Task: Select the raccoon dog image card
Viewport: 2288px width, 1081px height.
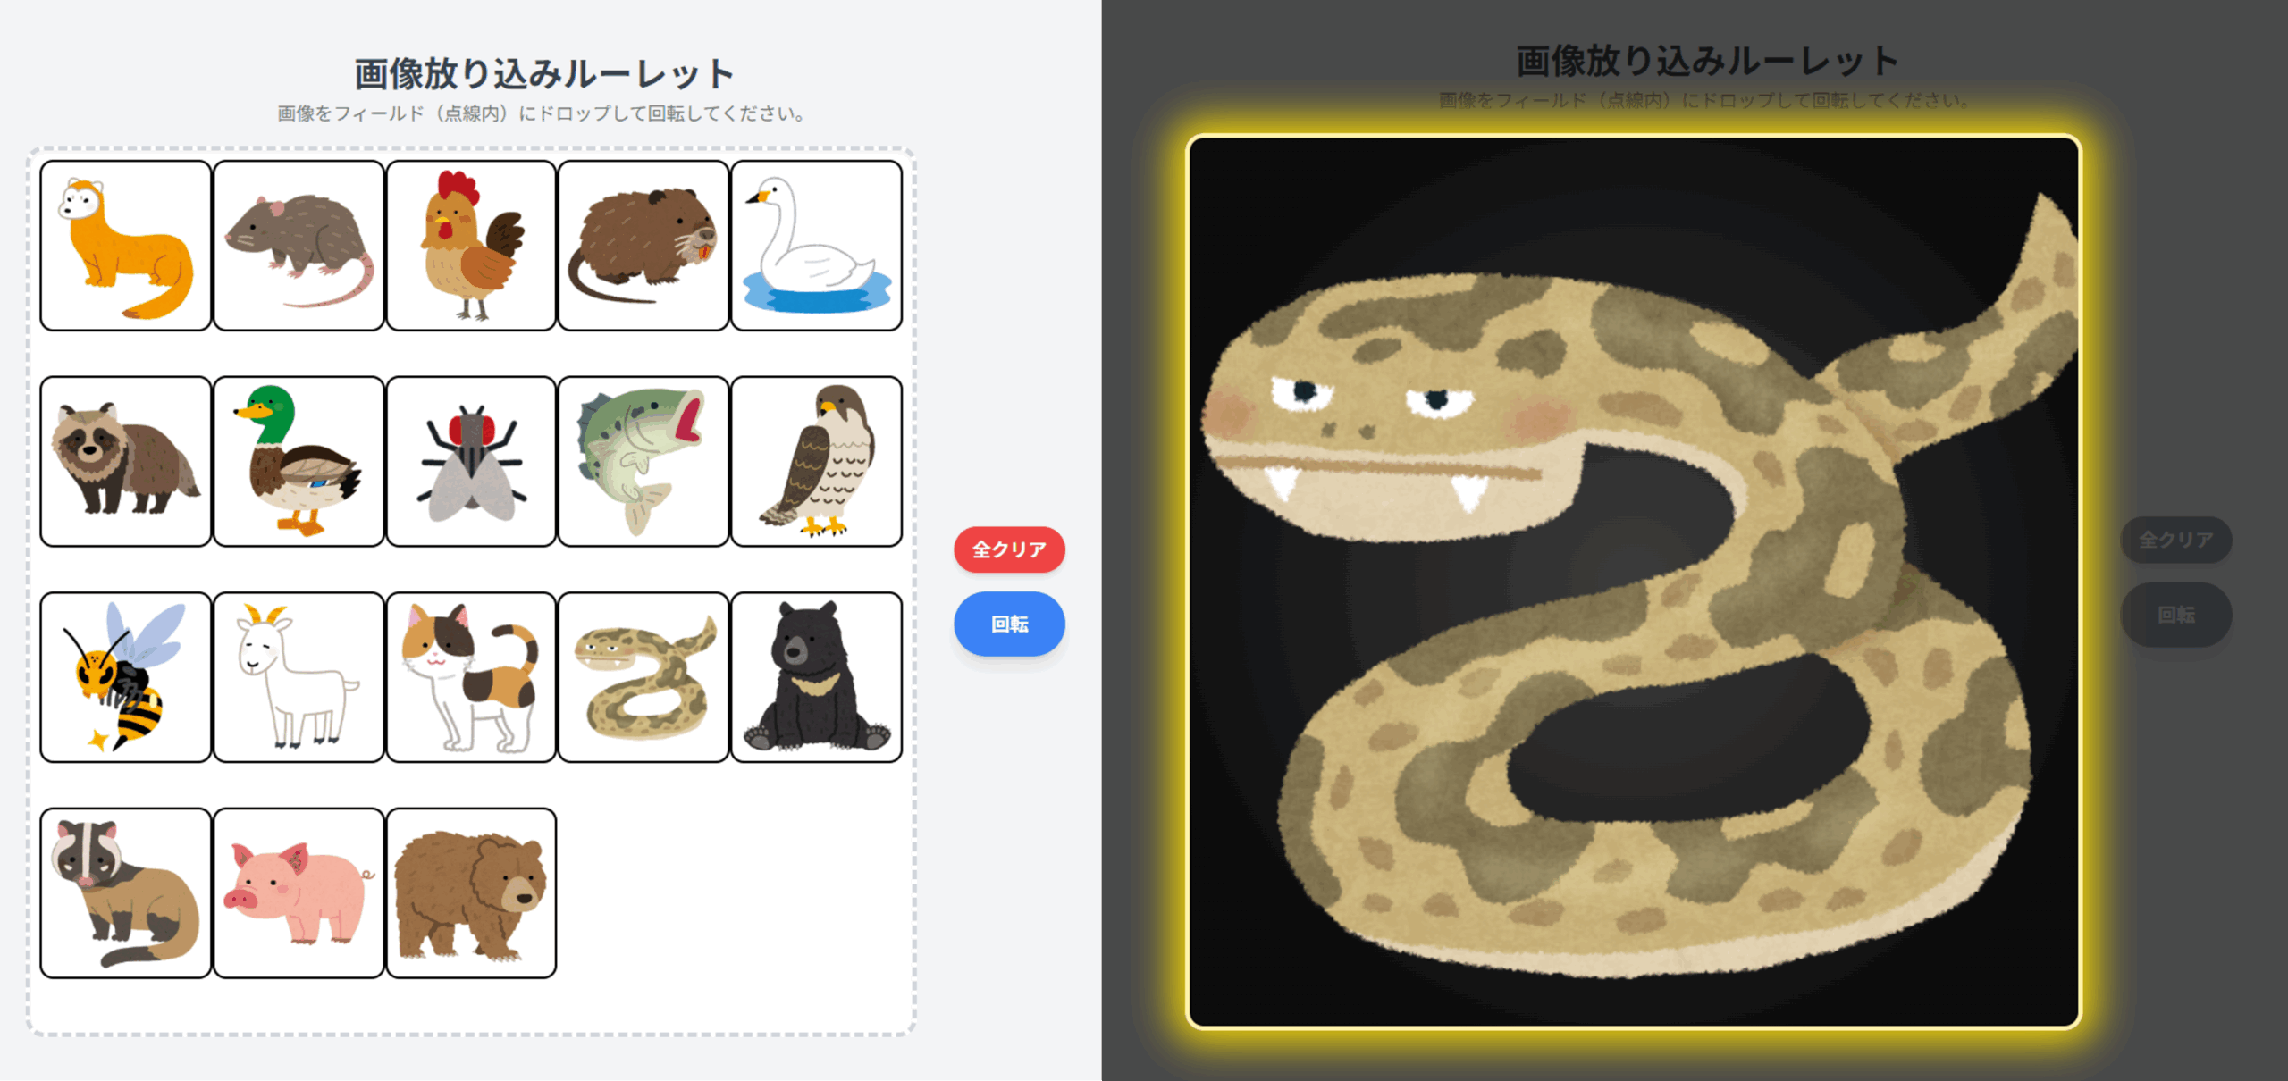Action: tap(126, 461)
